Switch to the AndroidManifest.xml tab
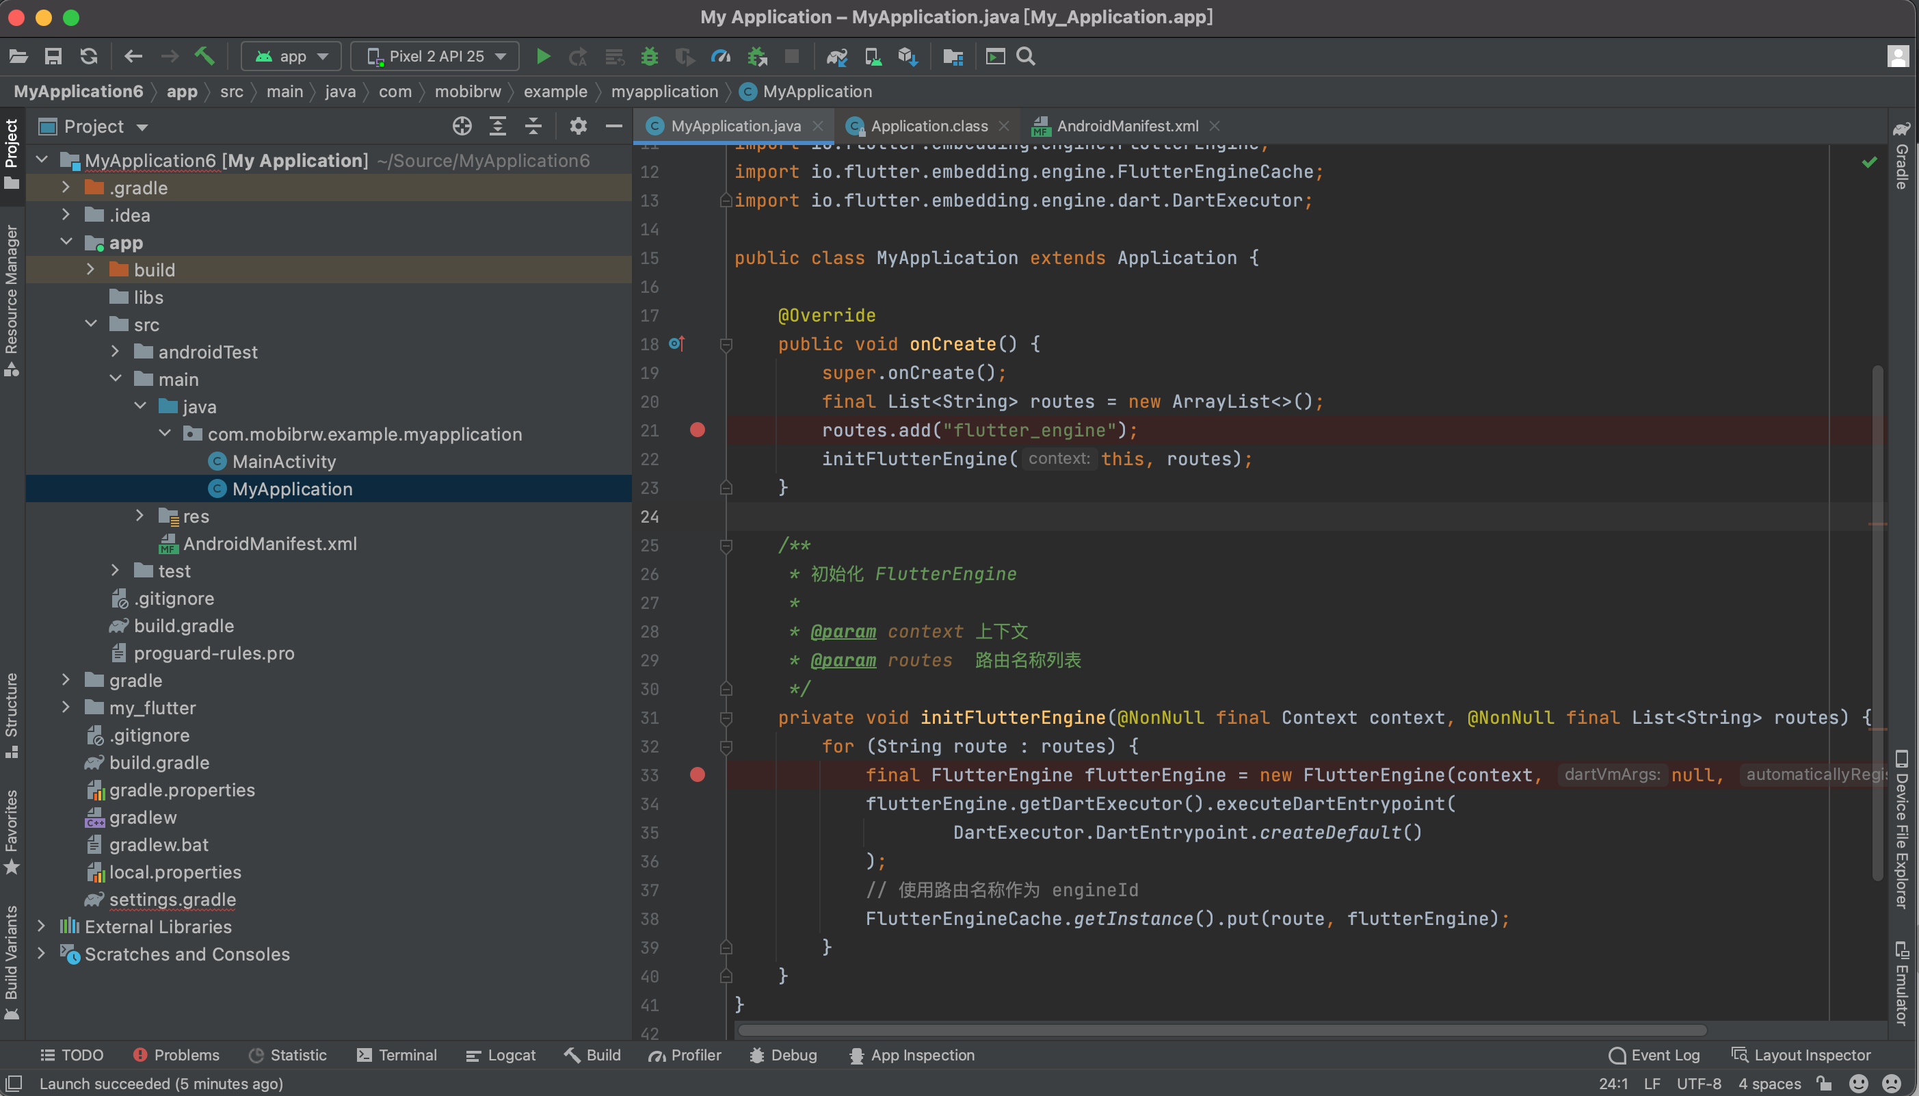Screen dimensions: 1919x1096 1126,127
